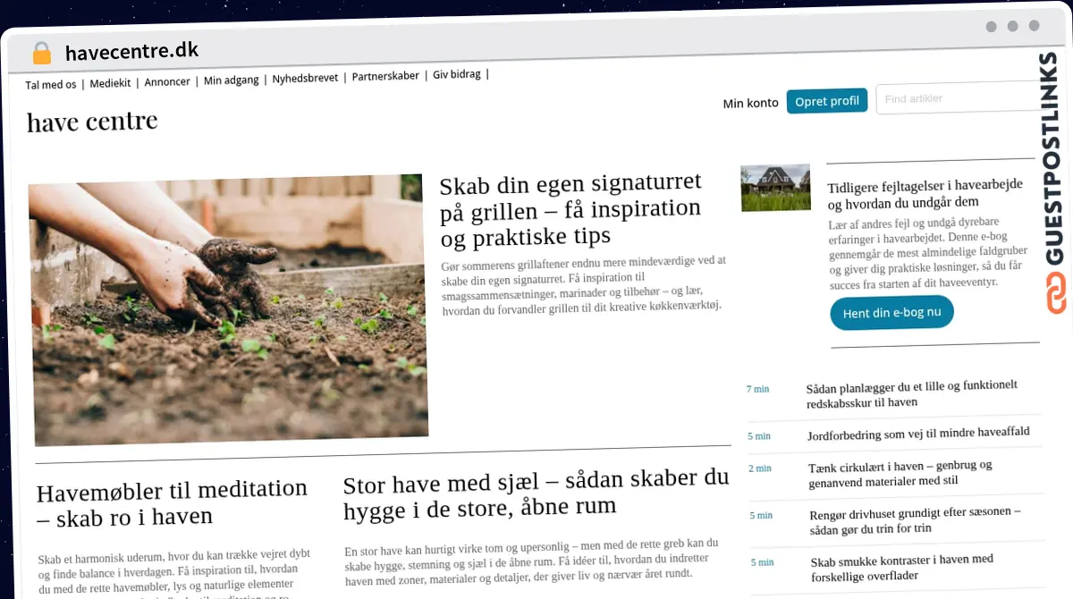Viewport: 1073px width, 599px height.
Task: Click the house thumbnail beside e-book promo
Action: tap(775, 188)
